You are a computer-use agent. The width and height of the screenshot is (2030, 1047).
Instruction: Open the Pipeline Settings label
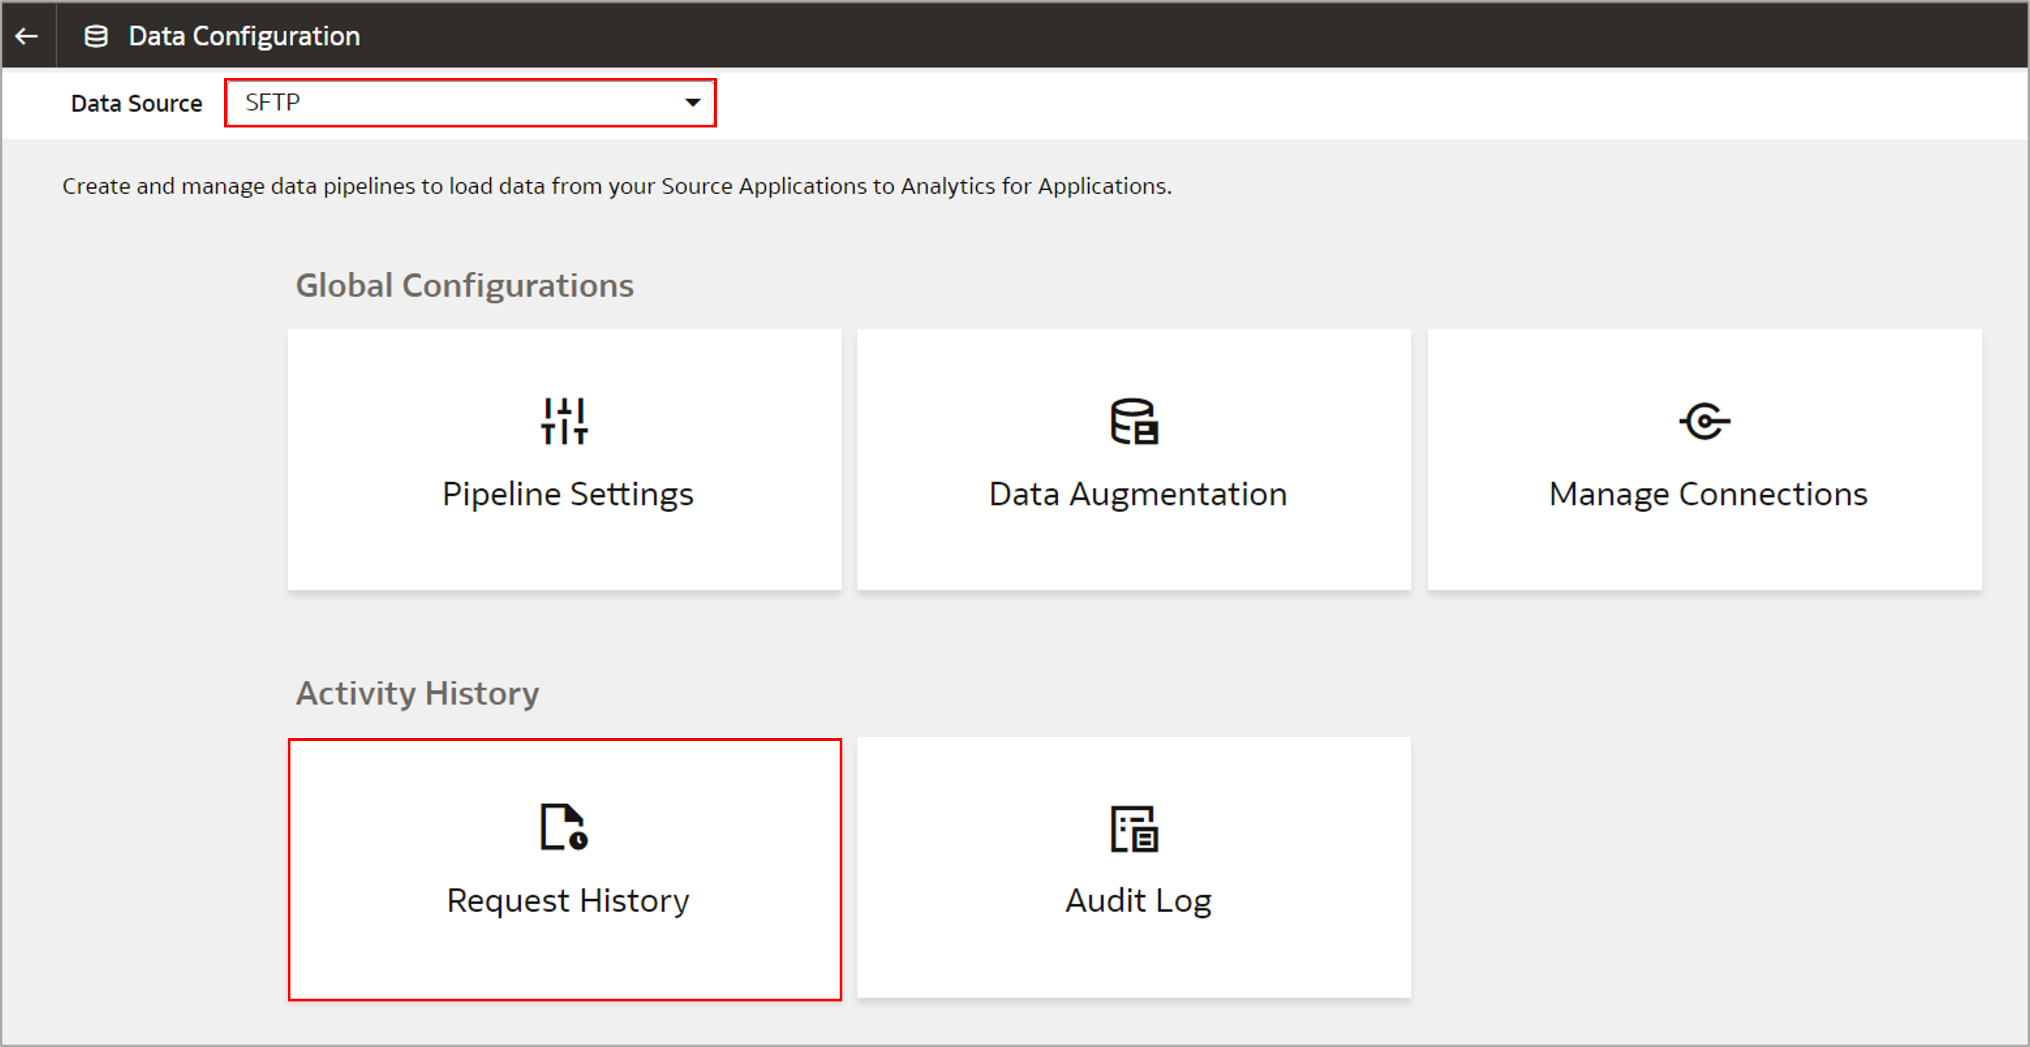pos(568,494)
